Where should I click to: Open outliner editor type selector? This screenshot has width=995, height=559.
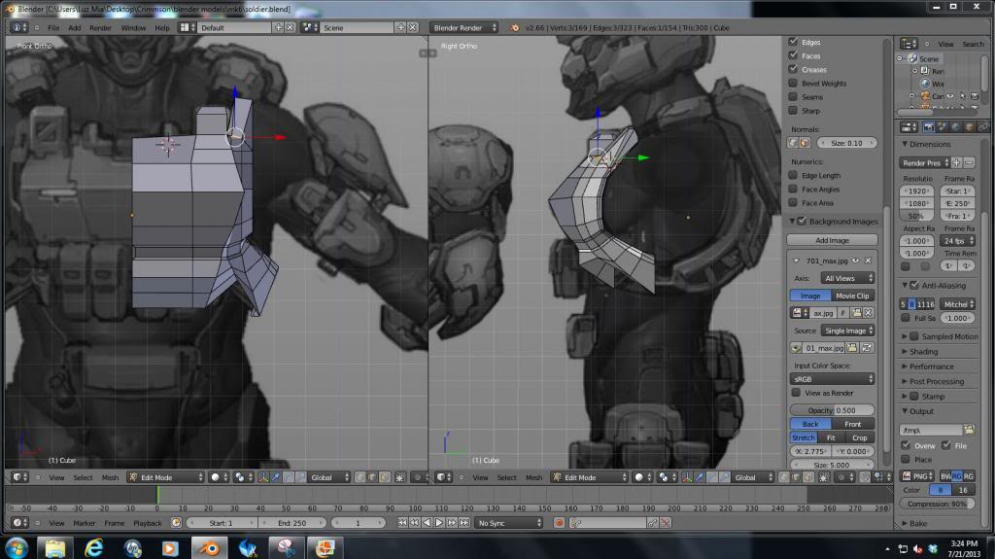click(x=909, y=43)
